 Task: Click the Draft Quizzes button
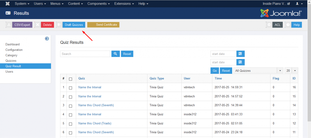pos(74,25)
